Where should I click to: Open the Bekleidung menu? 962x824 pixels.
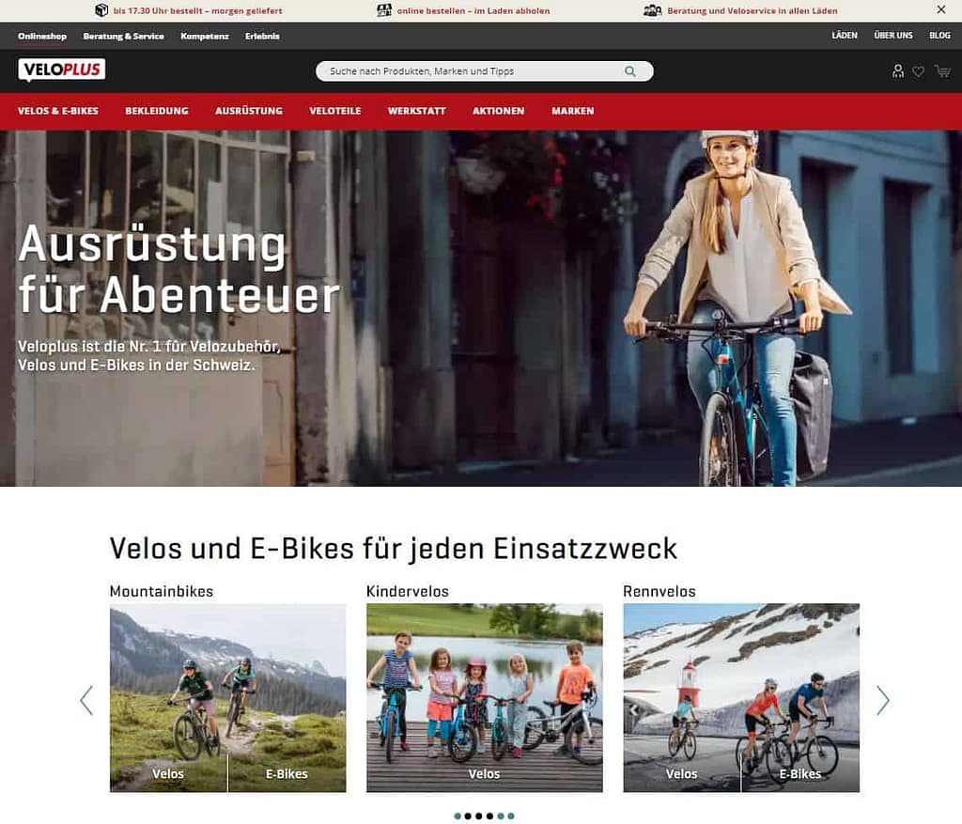(x=157, y=111)
